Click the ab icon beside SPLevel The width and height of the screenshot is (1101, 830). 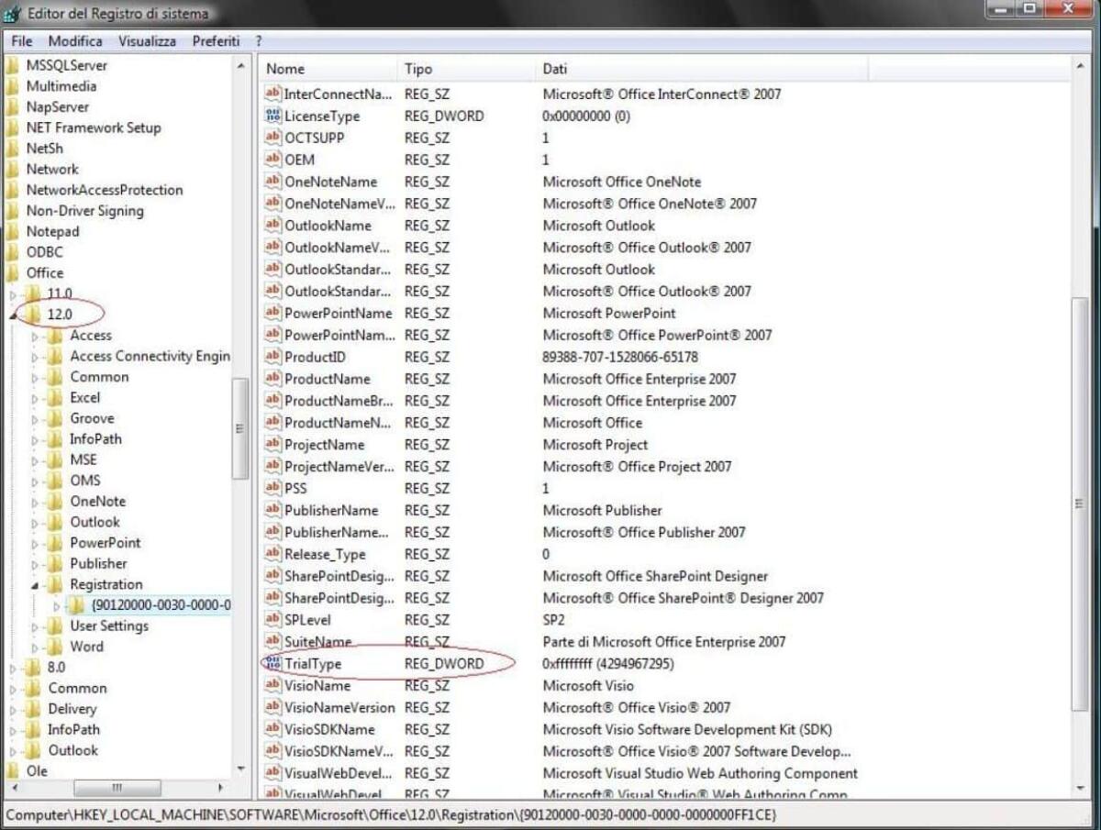click(272, 620)
